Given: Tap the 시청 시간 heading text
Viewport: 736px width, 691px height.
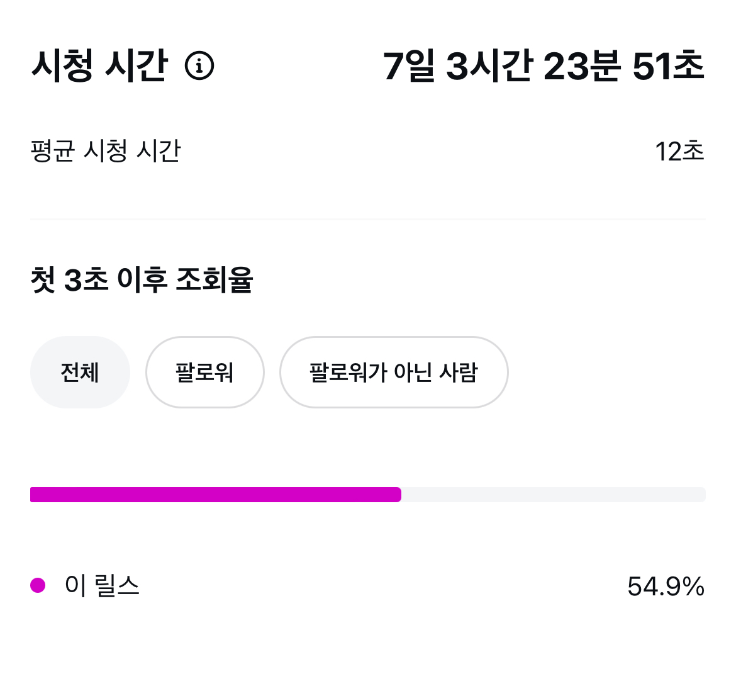Looking at the screenshot, I should pyautogui.click(x=99, y=65).
